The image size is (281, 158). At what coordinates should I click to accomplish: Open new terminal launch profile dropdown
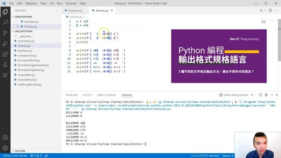point(256,95)
